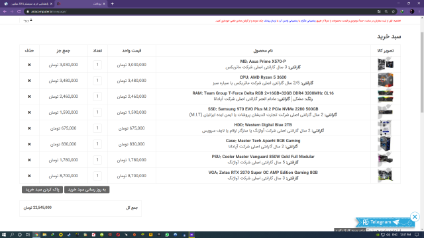424x238 pixels.
Task: Click the Chrome icon on the taskbar
Action: click(x=36, y=235)
